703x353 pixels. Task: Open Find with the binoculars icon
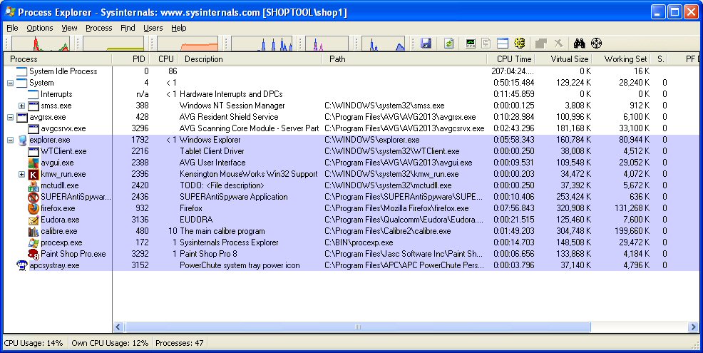pos(579,43)
